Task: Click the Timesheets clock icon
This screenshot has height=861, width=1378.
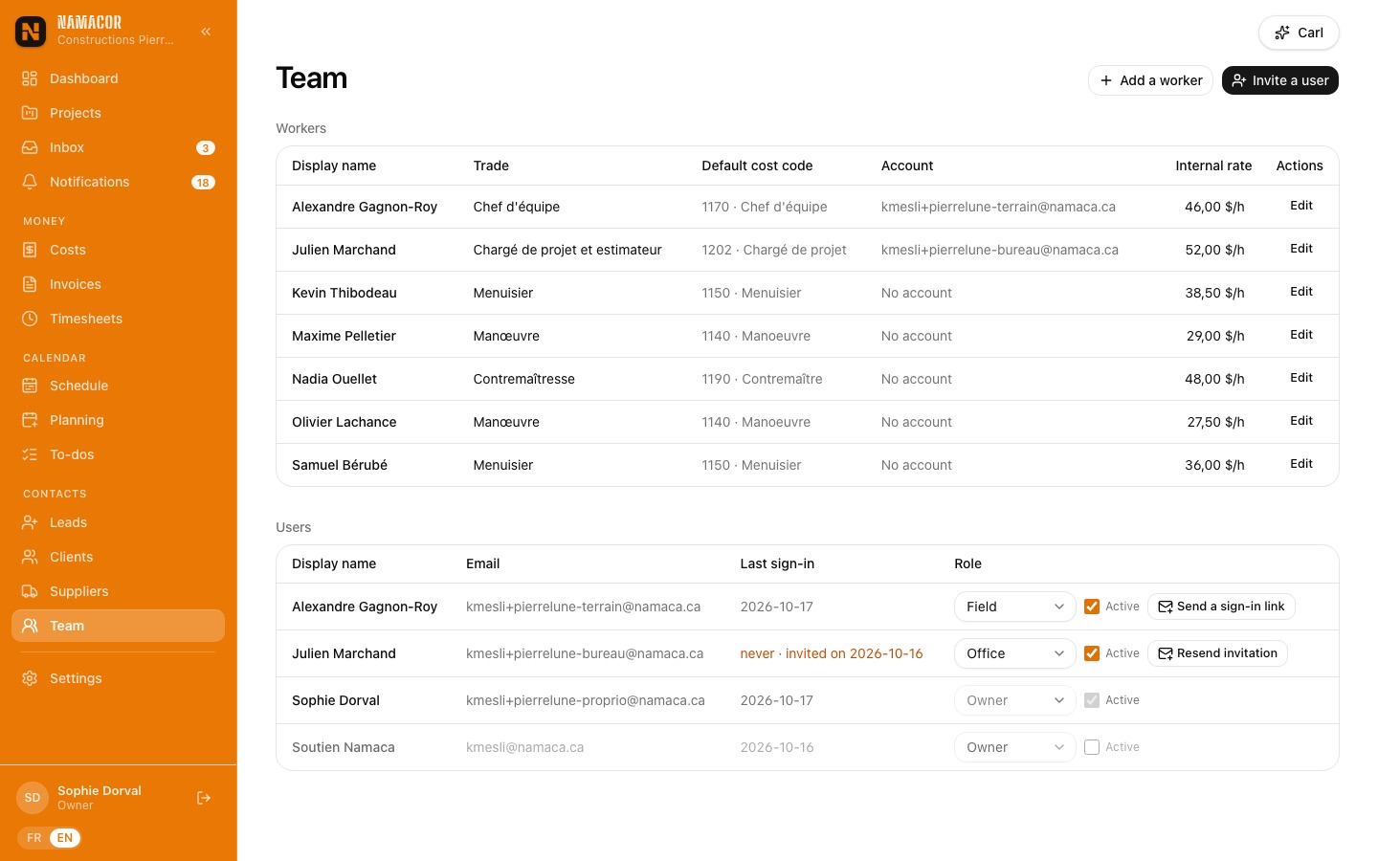Action: pos(30,319)
